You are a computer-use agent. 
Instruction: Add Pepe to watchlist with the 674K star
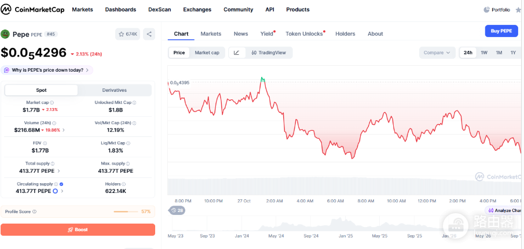pos(127,34)
